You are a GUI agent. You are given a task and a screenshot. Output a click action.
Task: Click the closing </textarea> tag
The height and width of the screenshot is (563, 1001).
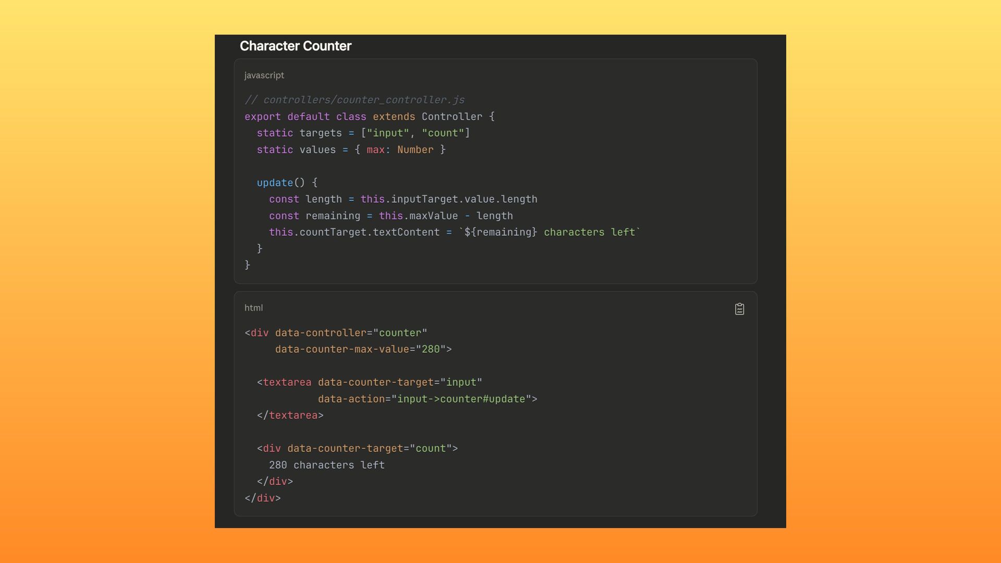pyautogui.click(x=290, y=415)
